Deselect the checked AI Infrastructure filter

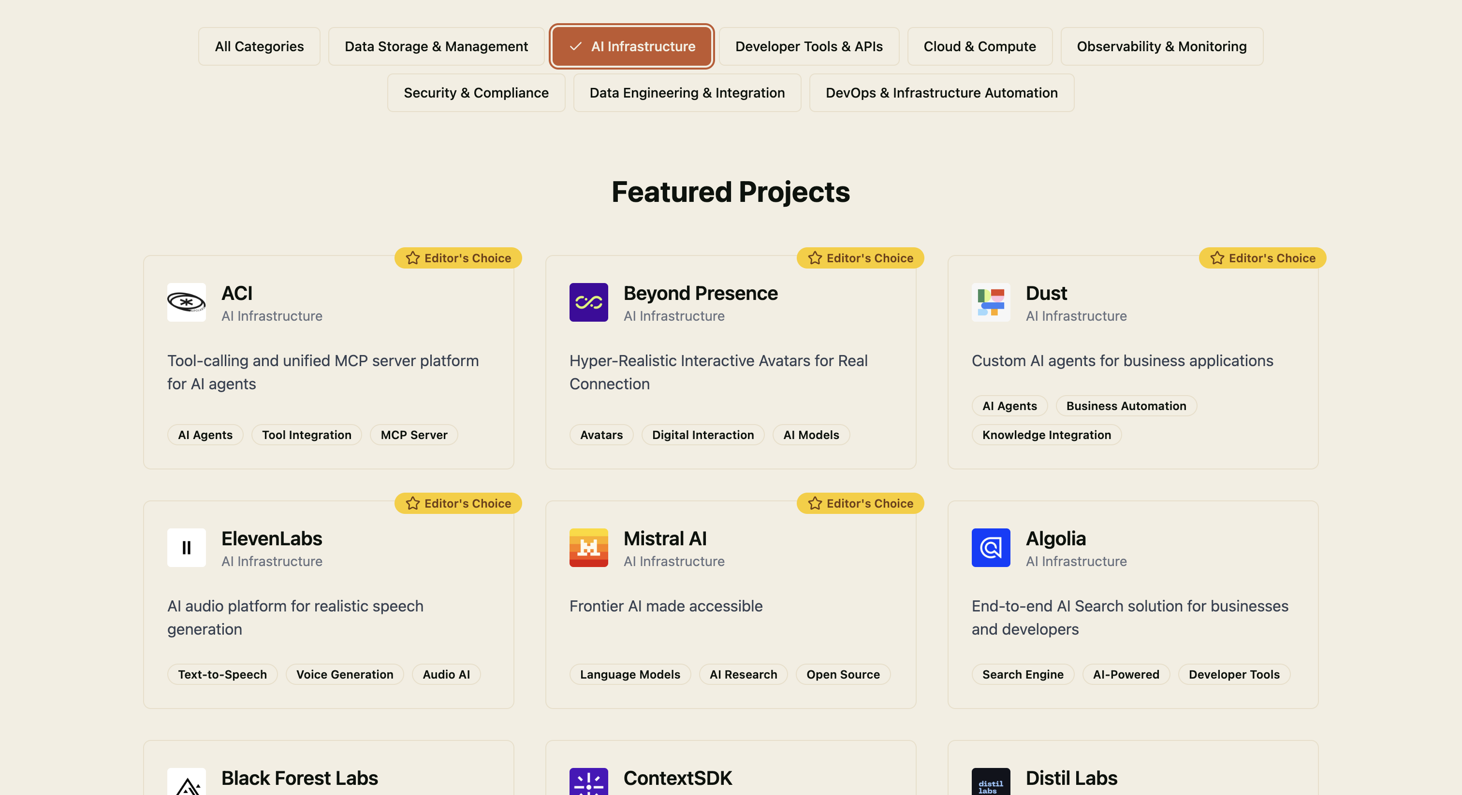[x=631, y=46]
